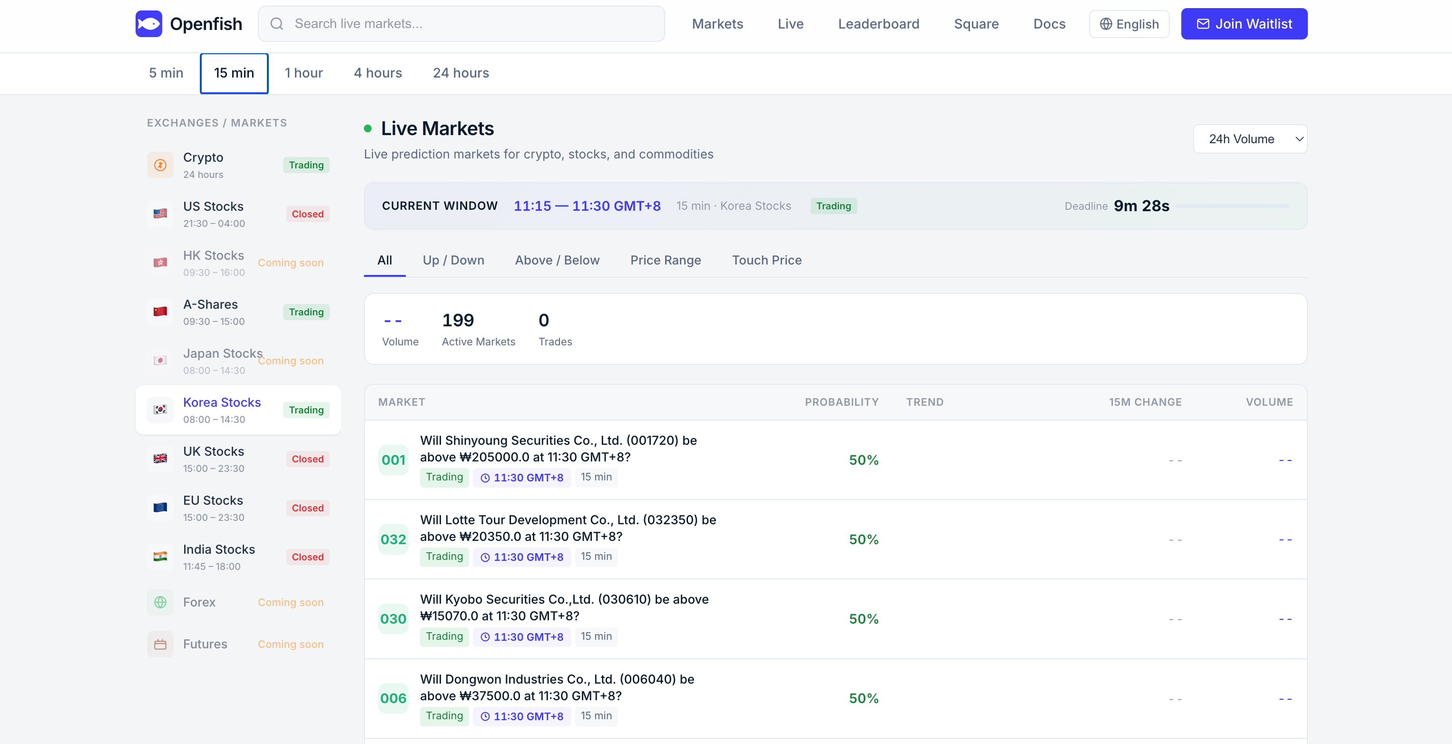
Task: Open the Dongwon Industries (006040) market
Action: (835, 698)
